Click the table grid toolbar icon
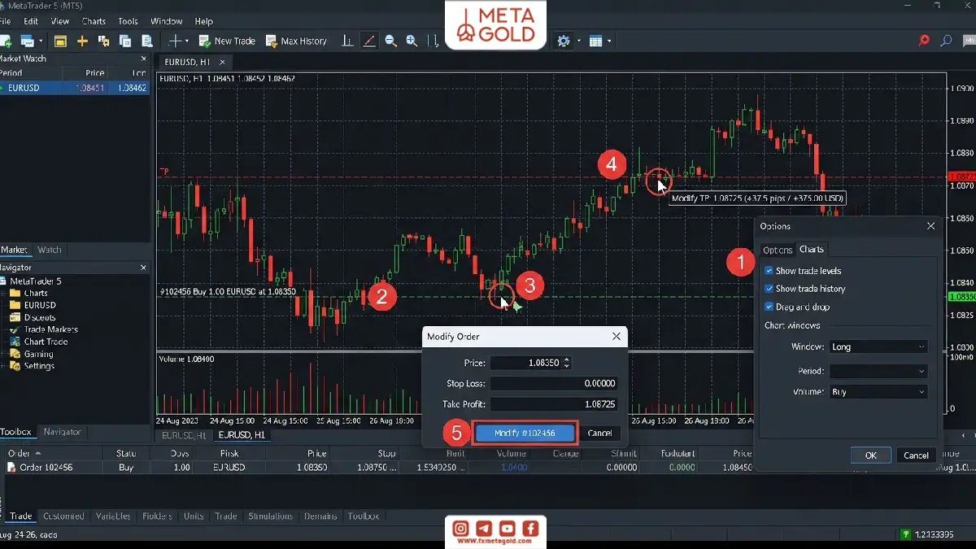 click(x=595, y=41)
